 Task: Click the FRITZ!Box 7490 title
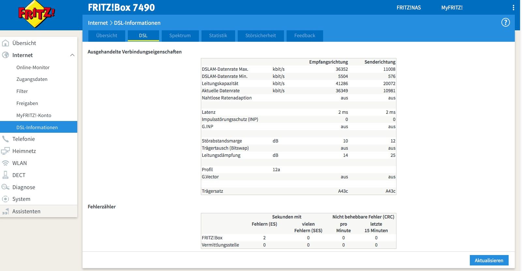tap(121, 8)
